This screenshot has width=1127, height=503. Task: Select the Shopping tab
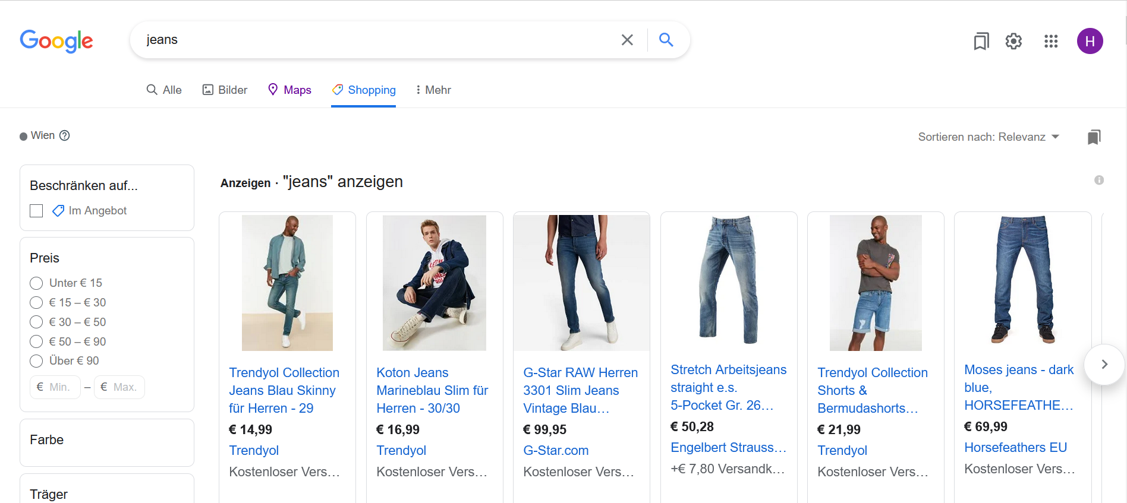click(x=364, y=90)
